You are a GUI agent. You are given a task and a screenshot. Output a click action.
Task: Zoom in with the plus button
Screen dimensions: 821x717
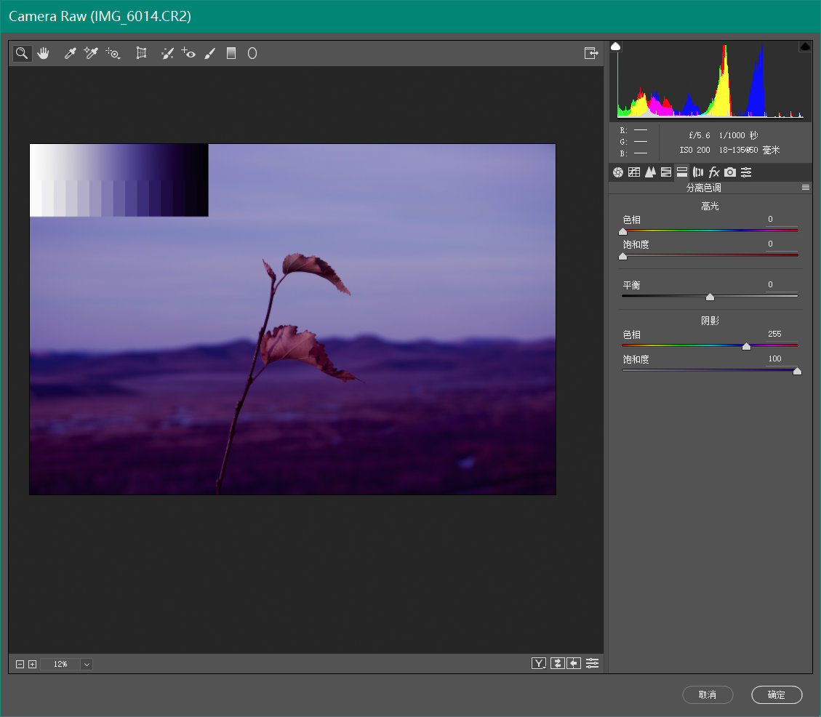(33, 664)
